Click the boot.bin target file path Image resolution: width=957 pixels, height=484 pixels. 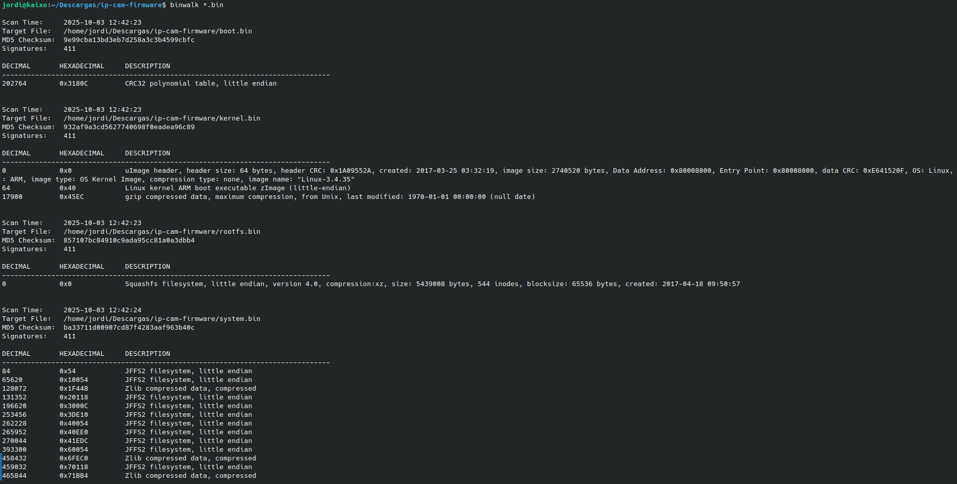point(157,31)
